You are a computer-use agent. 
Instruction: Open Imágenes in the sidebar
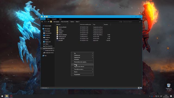coord(47,38)
